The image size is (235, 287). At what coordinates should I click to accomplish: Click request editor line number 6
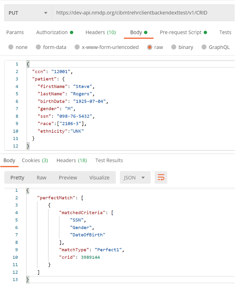pyautogui.click(x=17, y=101)
